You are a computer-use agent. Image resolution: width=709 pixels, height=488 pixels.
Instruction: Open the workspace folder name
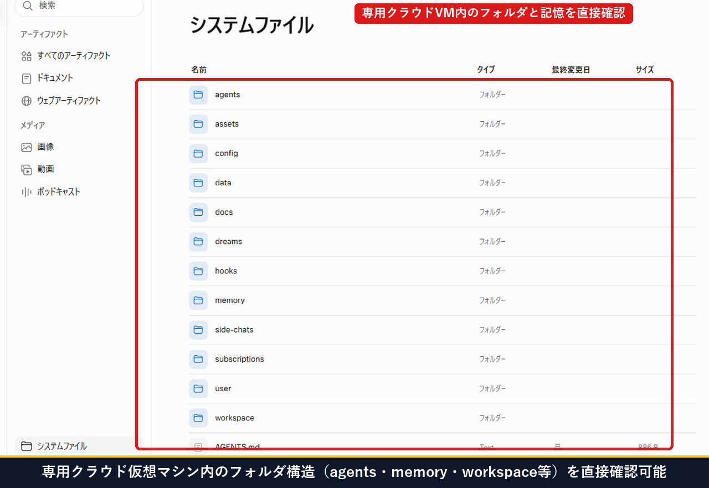(235, 417)
